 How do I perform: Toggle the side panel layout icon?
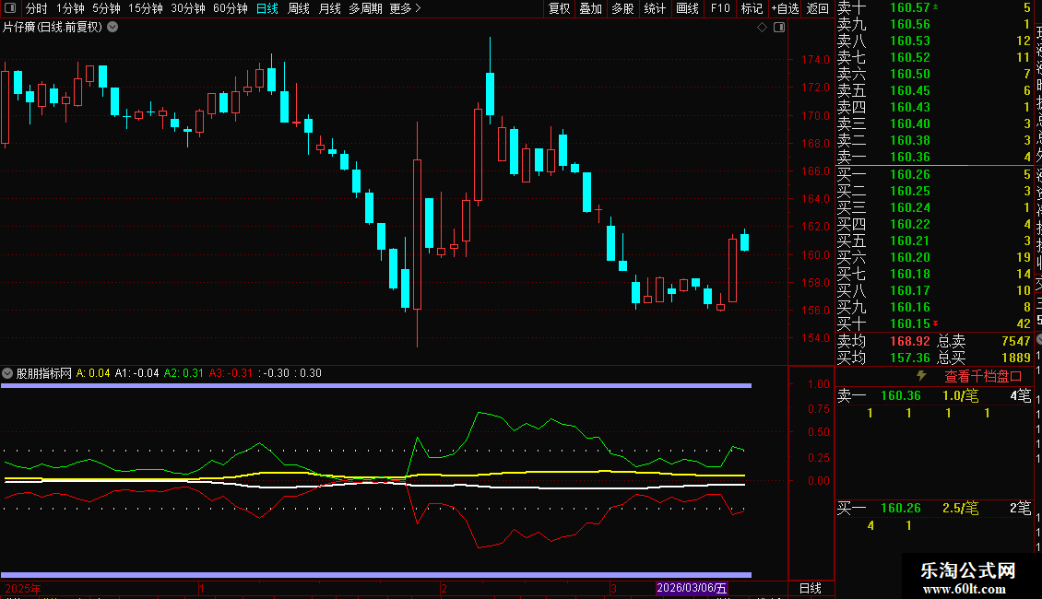[x=778, y=28]
